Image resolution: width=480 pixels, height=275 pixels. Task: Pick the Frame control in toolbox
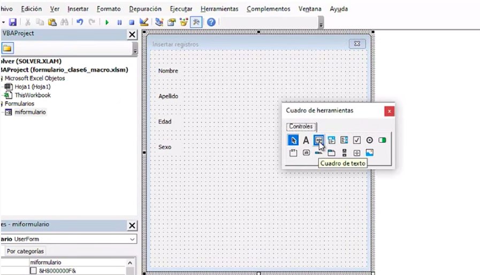(x=293, y=152)
